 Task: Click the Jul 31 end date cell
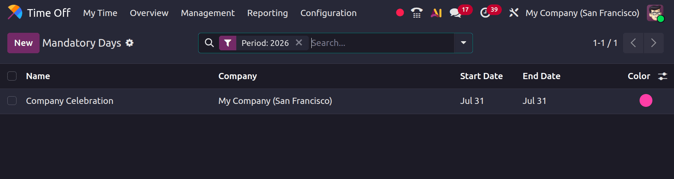[x=534, y=101]
